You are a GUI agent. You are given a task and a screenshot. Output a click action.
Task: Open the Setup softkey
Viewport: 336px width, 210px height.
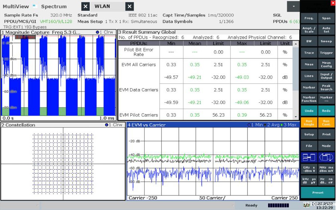(x=309, y=135)
